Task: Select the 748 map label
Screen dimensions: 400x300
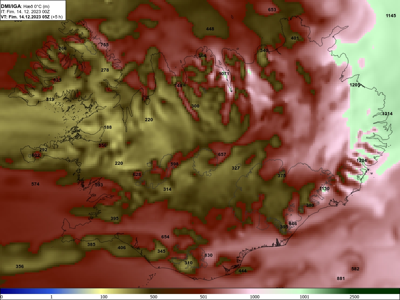Action: (x=178, y=86)
